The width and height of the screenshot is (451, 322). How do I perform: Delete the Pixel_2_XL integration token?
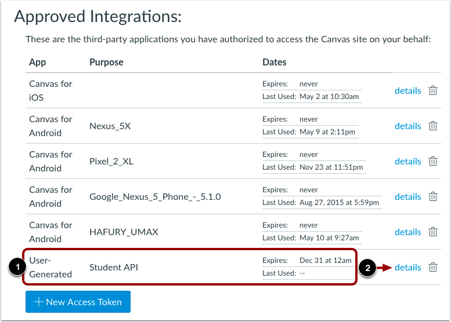(433, 161)
